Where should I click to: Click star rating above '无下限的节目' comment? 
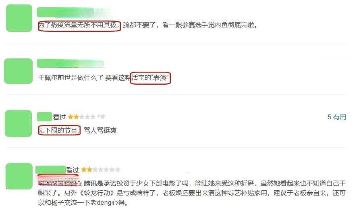pyautogui.click(x=87, y=117)
